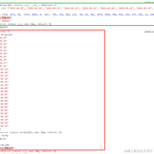
Task: Select the list row showing -05-01"
Action: coord(4,113)
